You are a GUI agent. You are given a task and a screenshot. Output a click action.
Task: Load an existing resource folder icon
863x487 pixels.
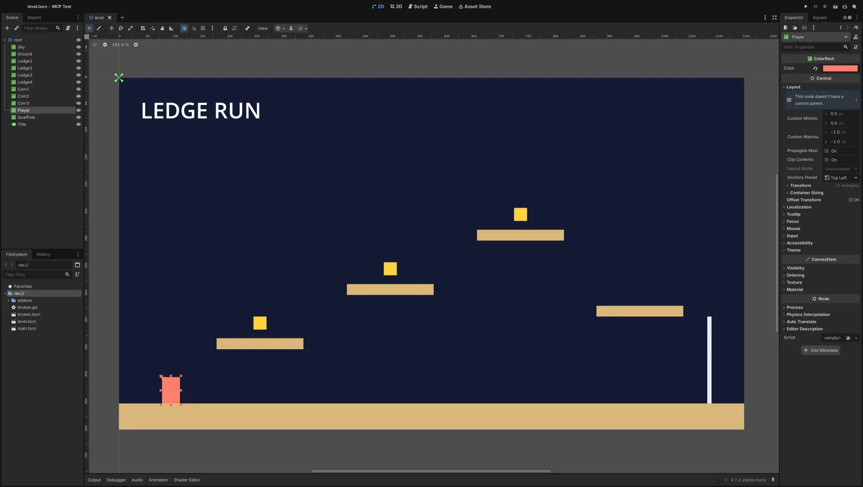tap(794, 28)
